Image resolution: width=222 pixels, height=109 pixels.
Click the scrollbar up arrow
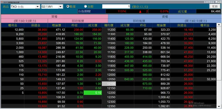point(219,25)
